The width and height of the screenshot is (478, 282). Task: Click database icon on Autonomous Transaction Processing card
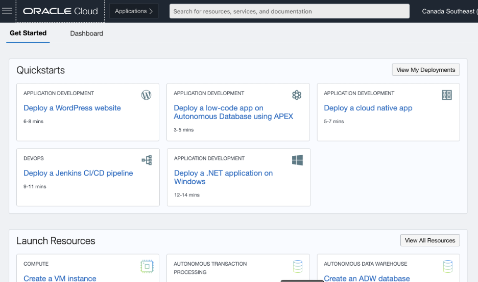[x=298, y=266]
